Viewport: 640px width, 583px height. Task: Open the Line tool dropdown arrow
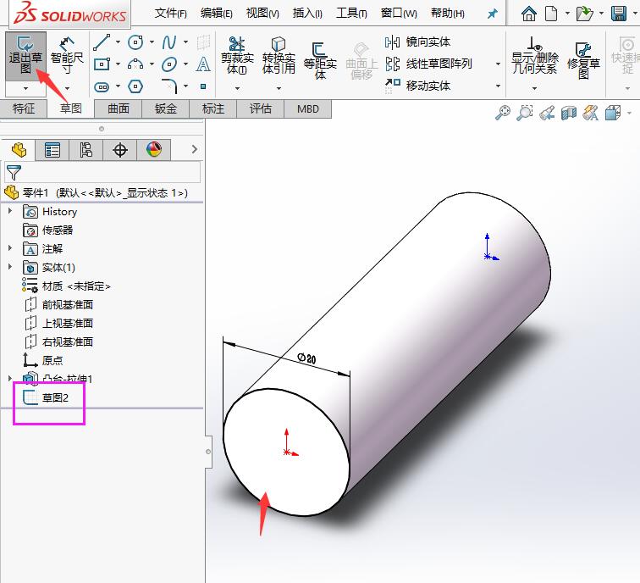pos(118,42)
